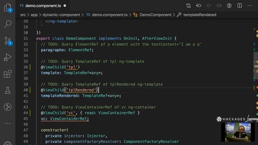Click the middle commit navigation icon

click(209, 6)
